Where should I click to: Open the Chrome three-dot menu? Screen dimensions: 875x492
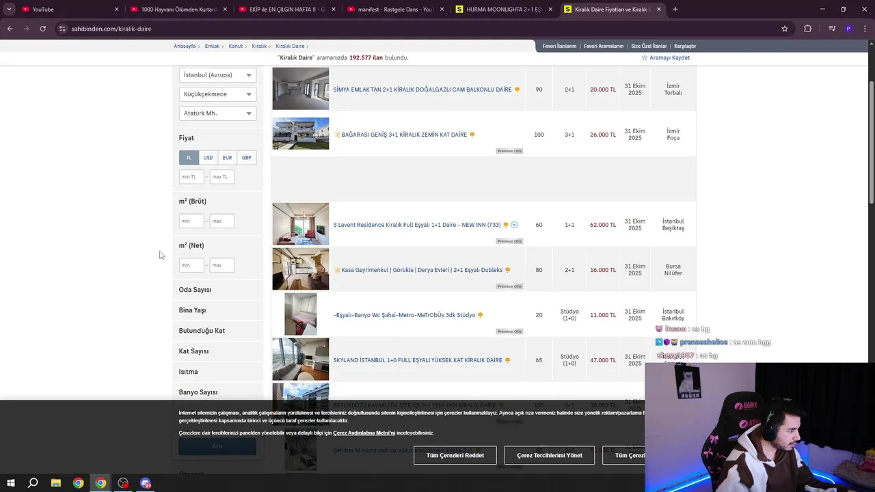coord(864,29)
